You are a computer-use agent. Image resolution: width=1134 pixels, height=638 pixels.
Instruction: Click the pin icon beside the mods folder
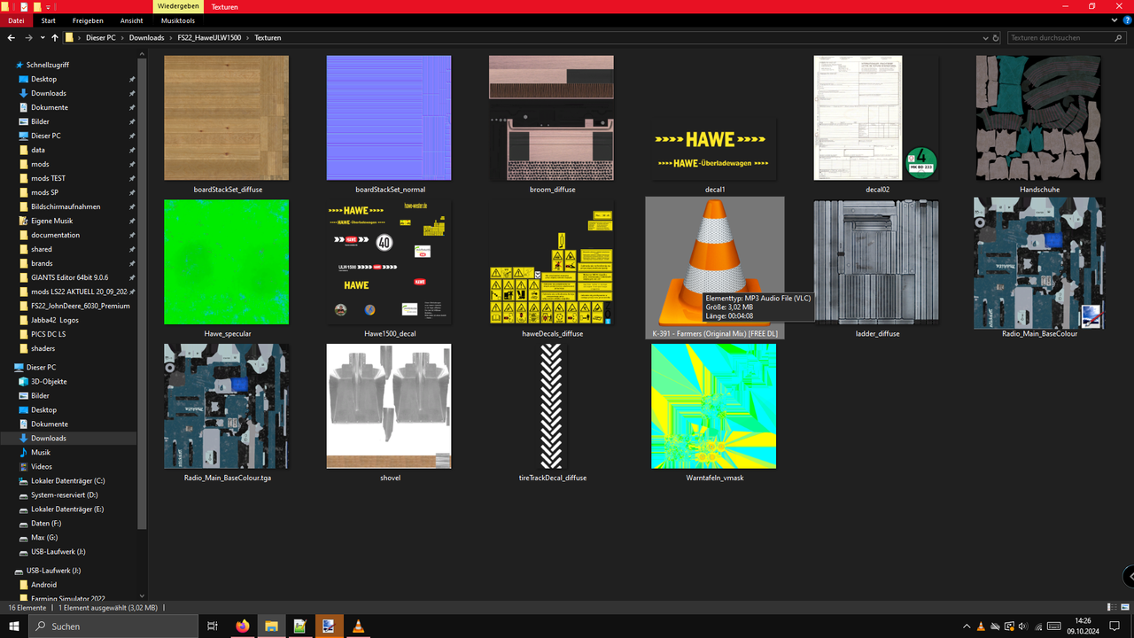coord(132,164)
